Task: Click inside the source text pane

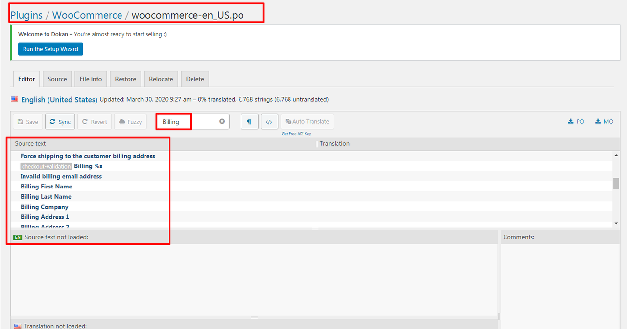Action: click(x=254, y=279)
